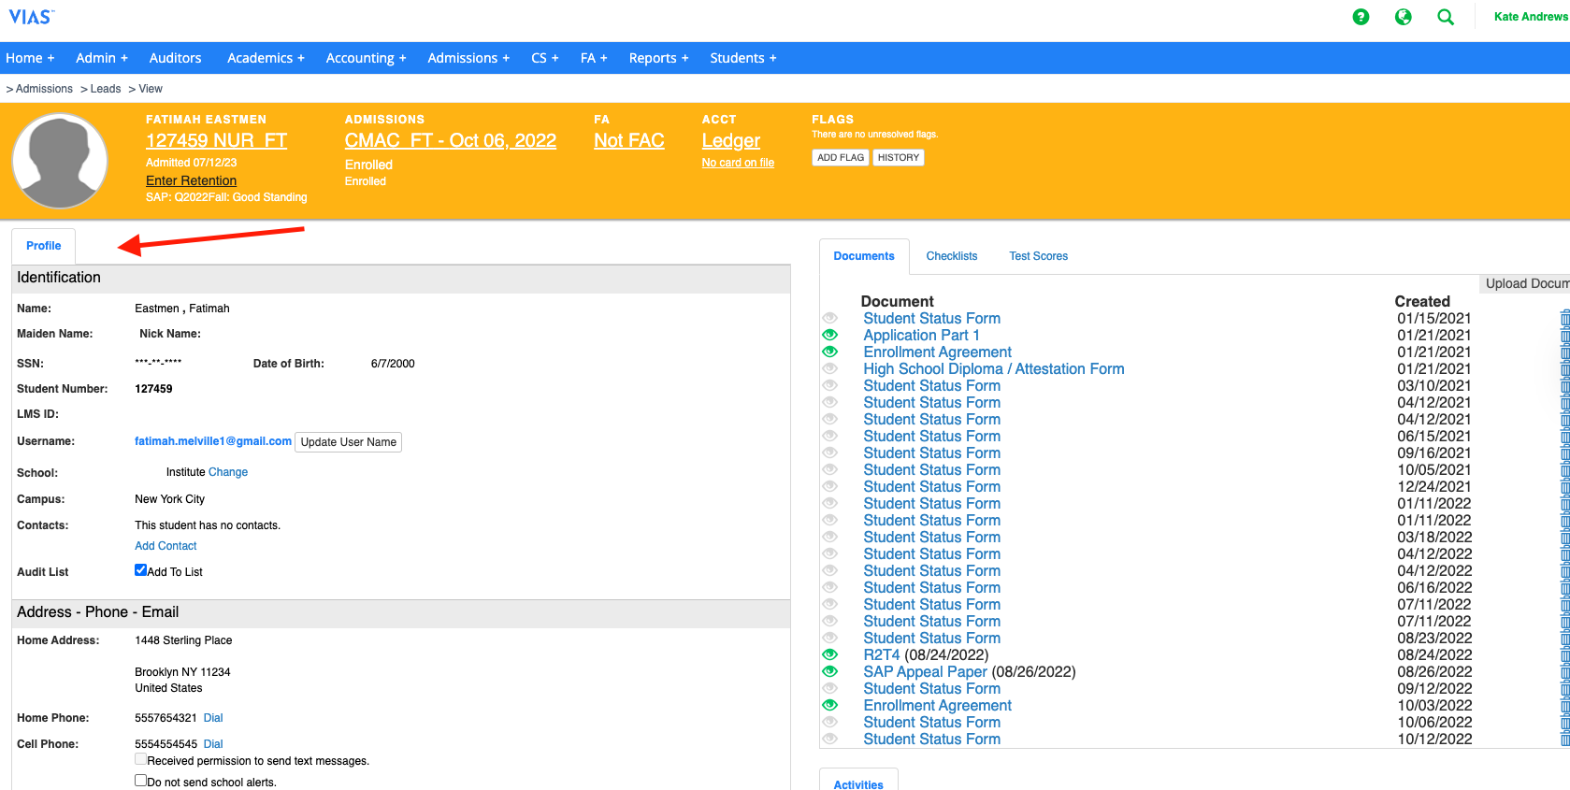Click trash icon for SAP Appeal Paper

[x=1564, y=672]
